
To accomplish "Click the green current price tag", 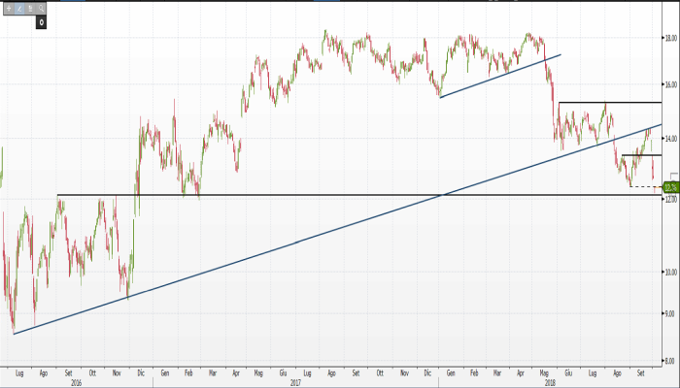I will [669, 186].
